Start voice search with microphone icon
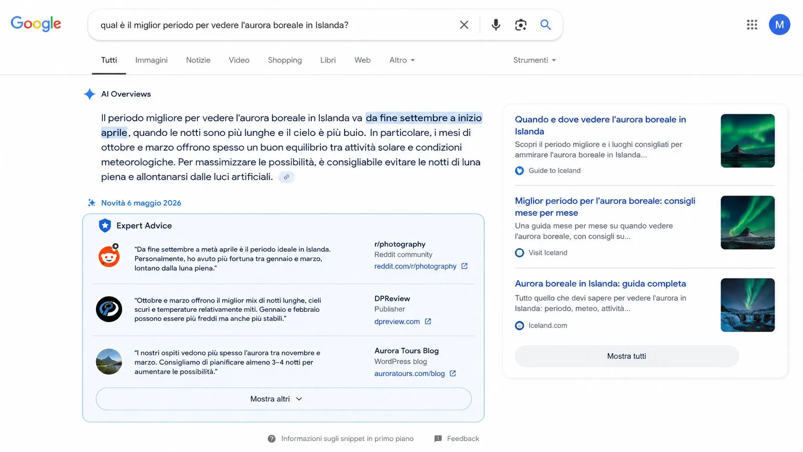 (x=496, y=25)
